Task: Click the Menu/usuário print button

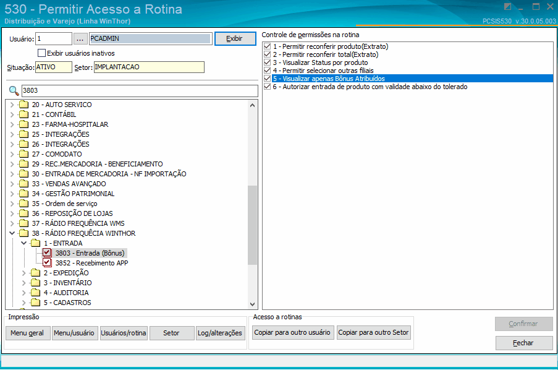Action: 74,333
